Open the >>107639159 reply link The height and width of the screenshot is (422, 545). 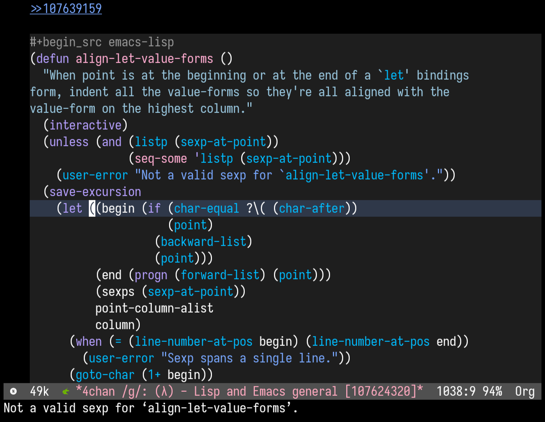click(x=66, y=9)
